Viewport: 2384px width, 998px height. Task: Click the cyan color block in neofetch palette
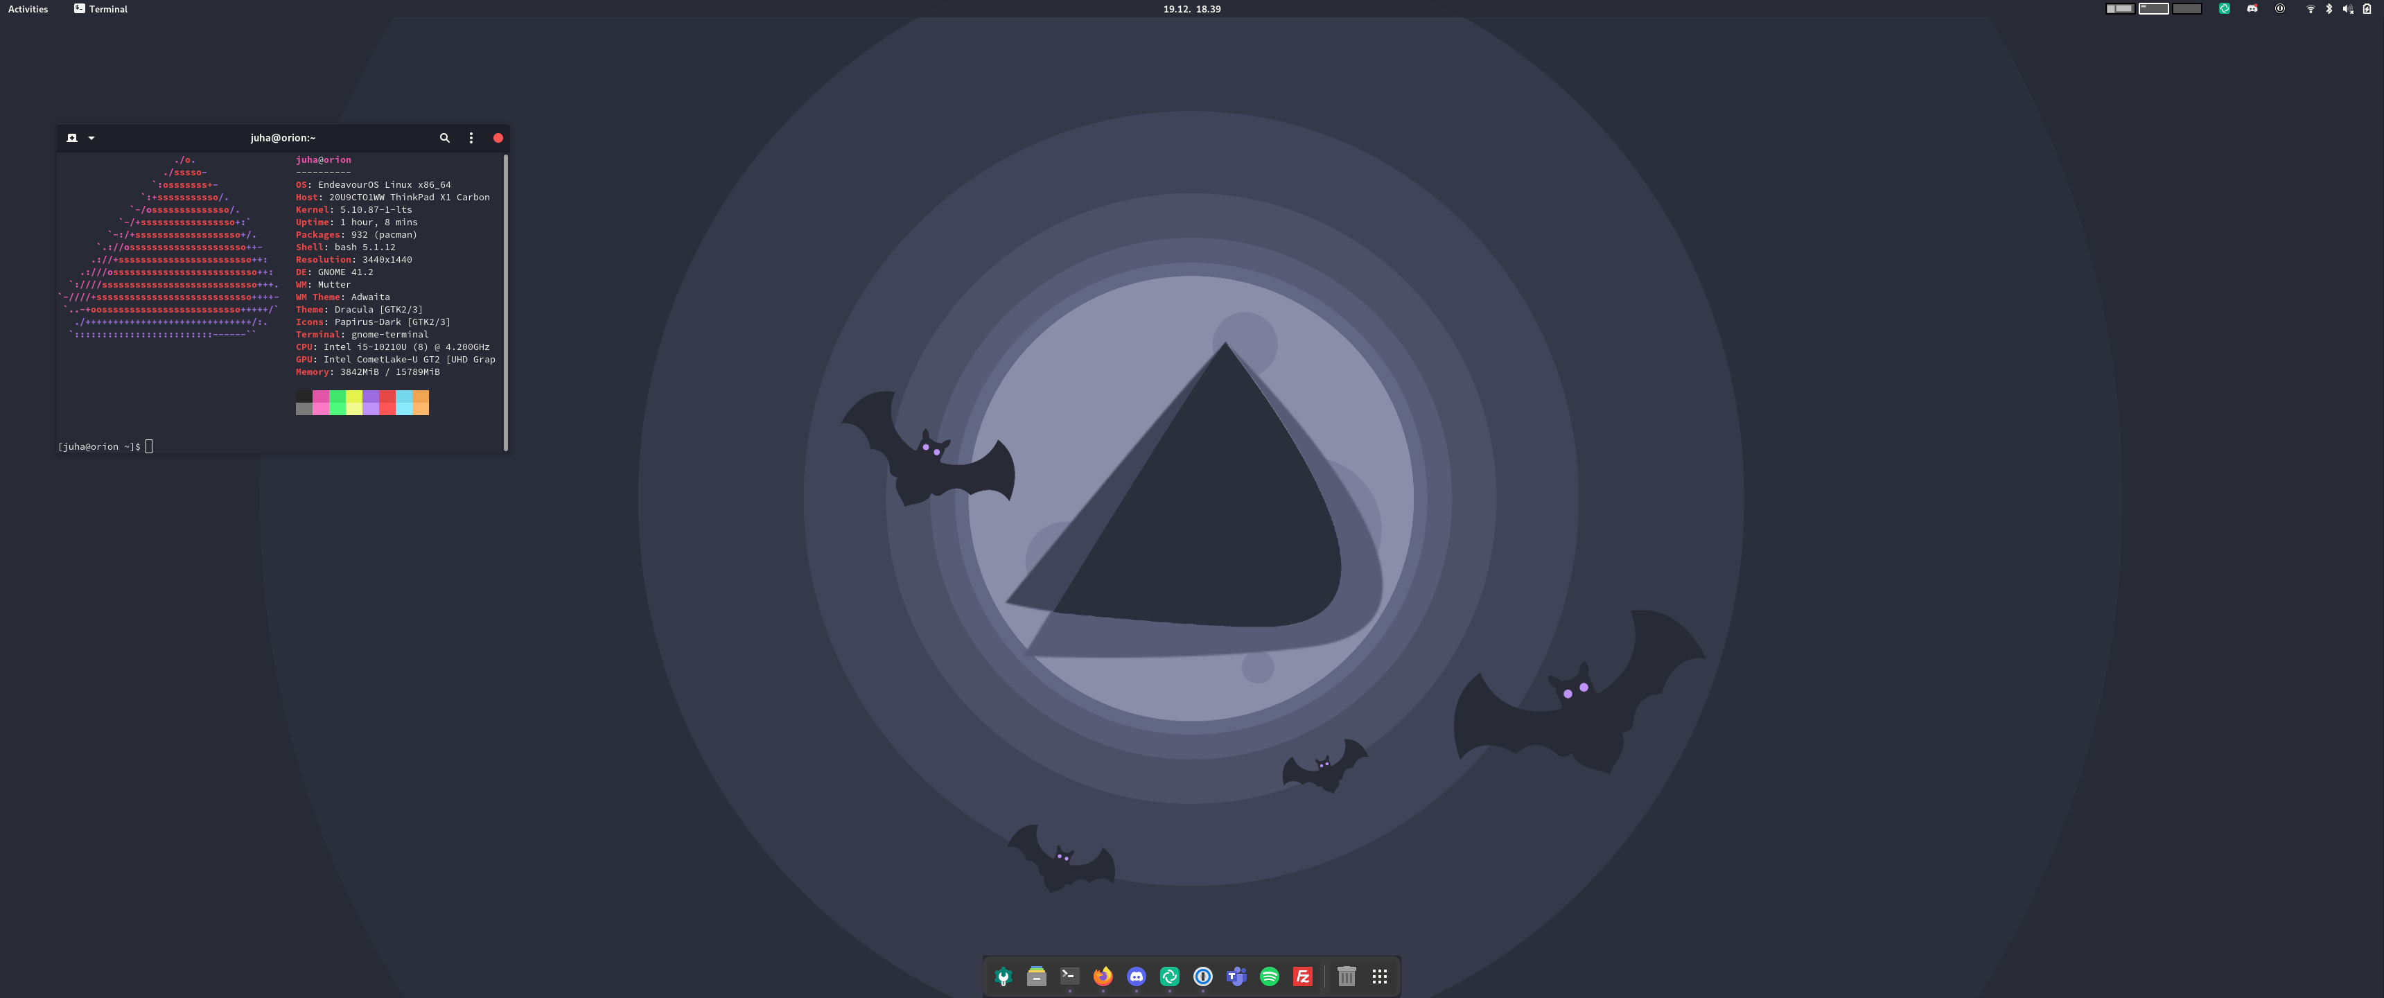point(403,402)
